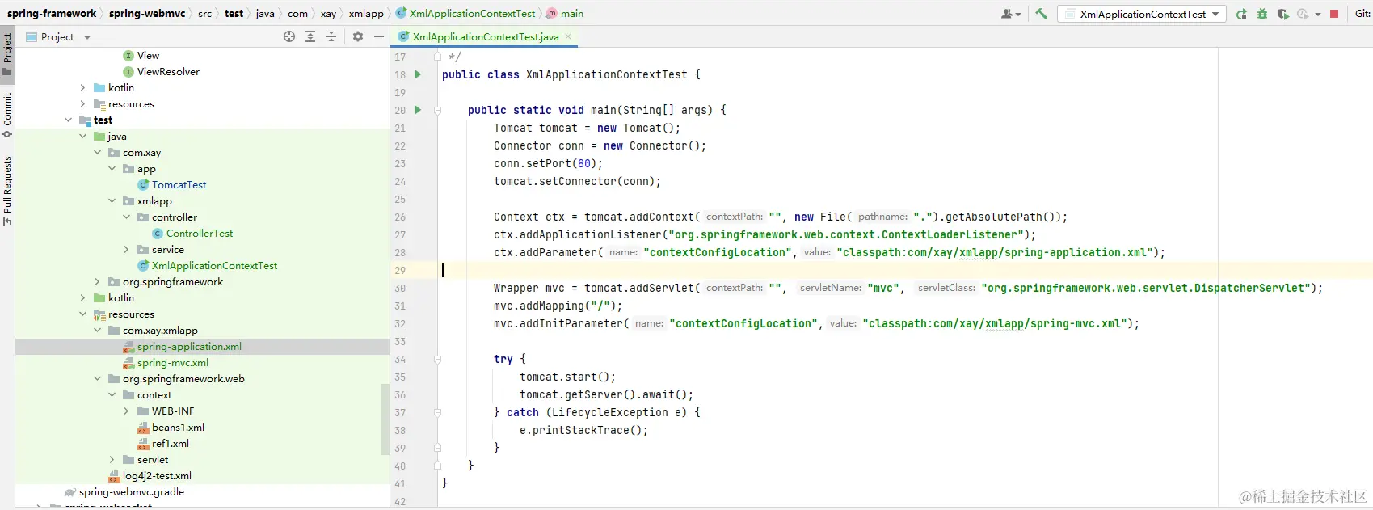Click XmlApplicationContextTest class in the breadcrumb

click(465, 14)
